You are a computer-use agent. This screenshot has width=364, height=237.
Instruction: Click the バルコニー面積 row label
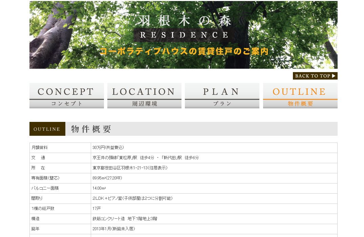(45, 188)
